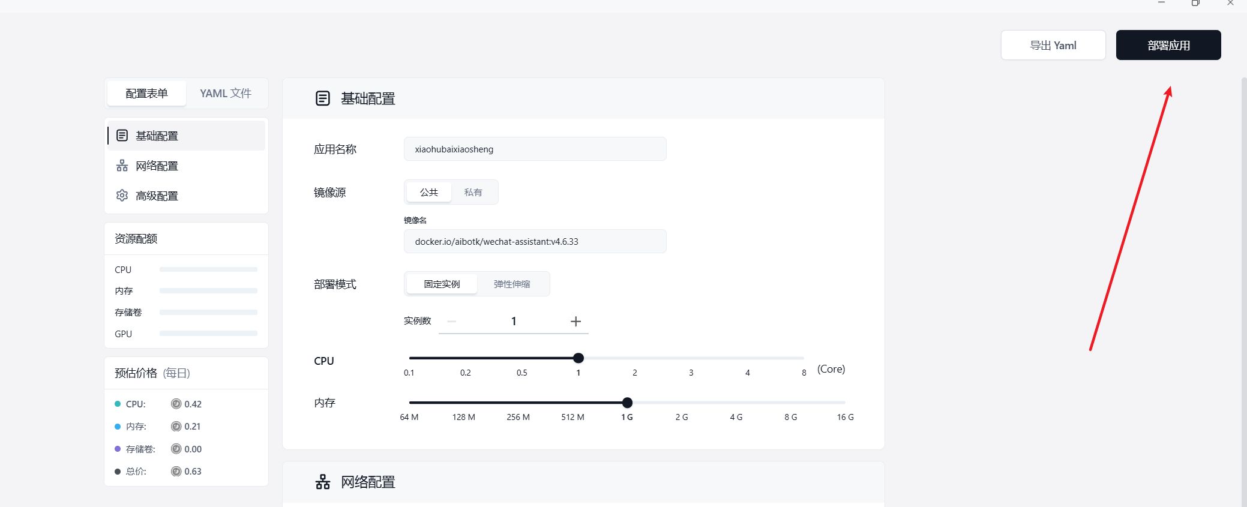Click the 存储卷 quota progress bar
1247x507 pixels.
point(208,312)
